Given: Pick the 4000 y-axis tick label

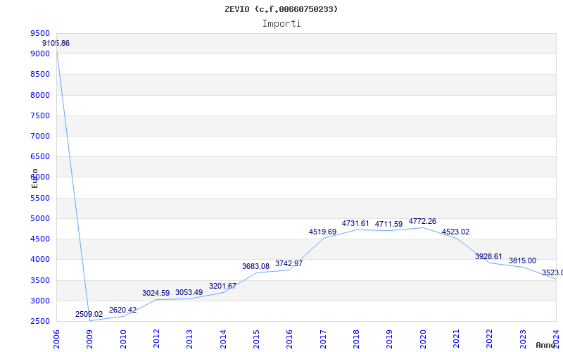Looking at the screenshot, I should click(40, 259).
